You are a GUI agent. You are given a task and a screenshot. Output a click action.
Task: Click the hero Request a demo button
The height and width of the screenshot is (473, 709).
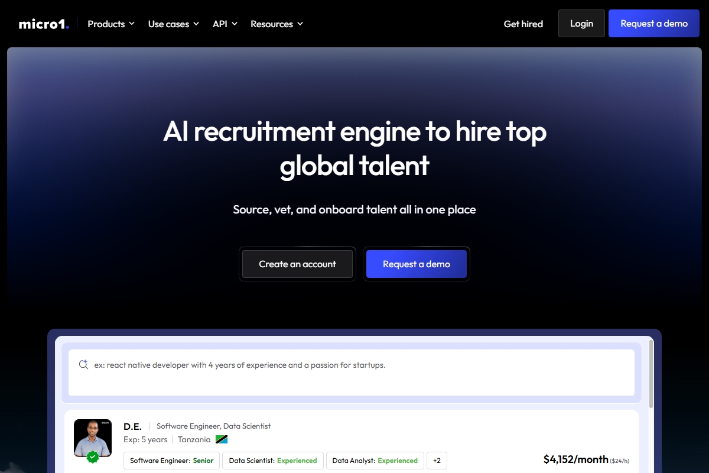tap(417, 264)
